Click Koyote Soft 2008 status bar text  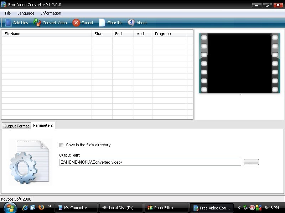[16, 199]
